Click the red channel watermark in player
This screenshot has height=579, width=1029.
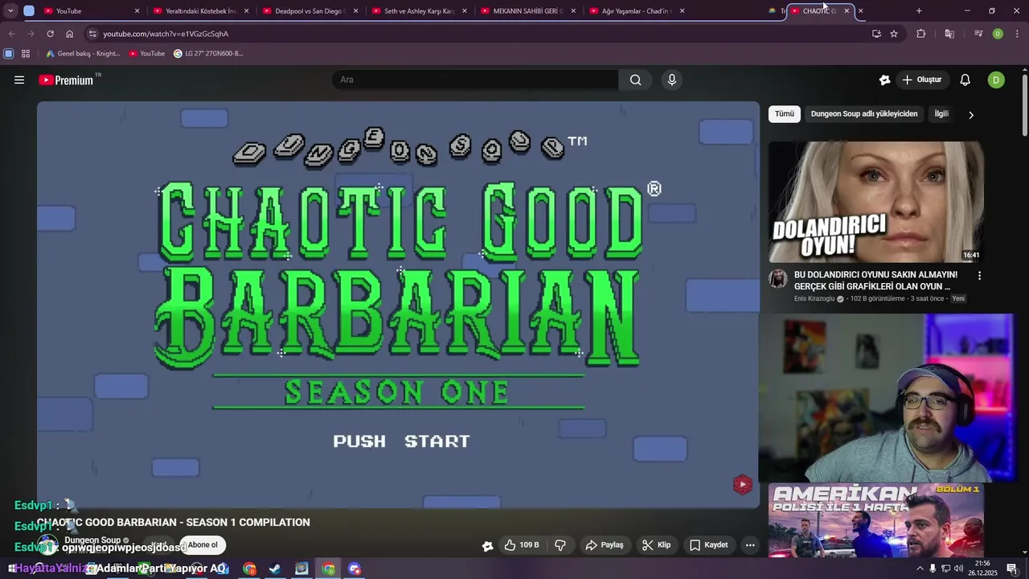point(742,484)
